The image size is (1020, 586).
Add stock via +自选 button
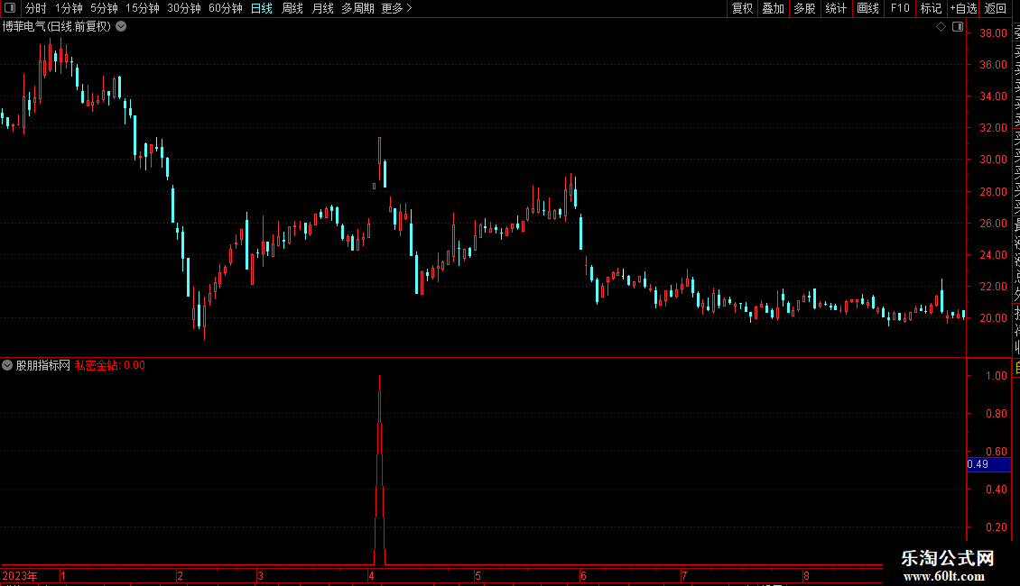tap(963, 8)
